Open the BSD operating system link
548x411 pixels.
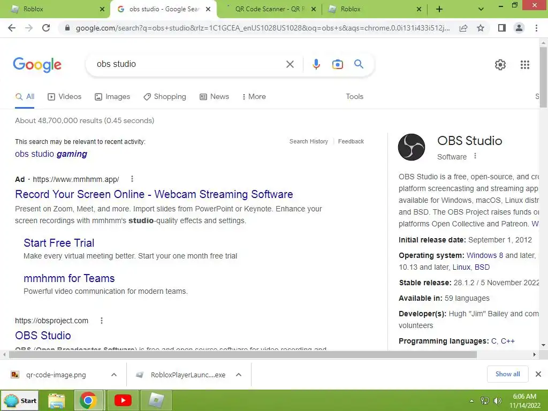pyautogui.click(x=482, y=267)
